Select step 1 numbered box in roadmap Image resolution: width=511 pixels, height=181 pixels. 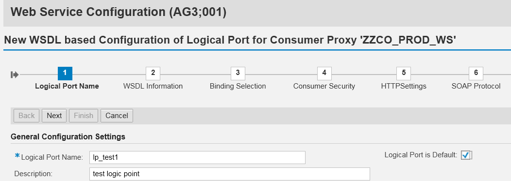tap(65, 74)
